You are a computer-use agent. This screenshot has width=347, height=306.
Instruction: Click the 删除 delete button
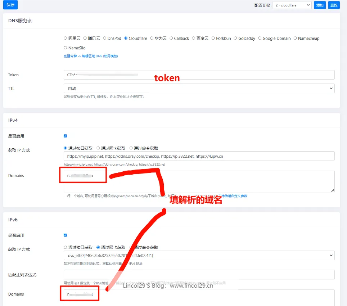coord(334,5)
